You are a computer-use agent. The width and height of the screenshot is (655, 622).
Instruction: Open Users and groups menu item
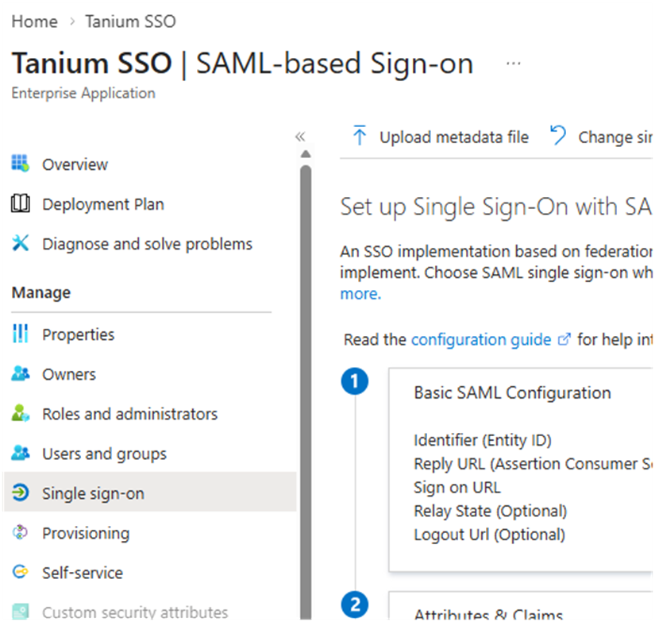coord(104,454)
